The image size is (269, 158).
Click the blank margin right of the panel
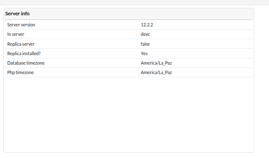262,80
